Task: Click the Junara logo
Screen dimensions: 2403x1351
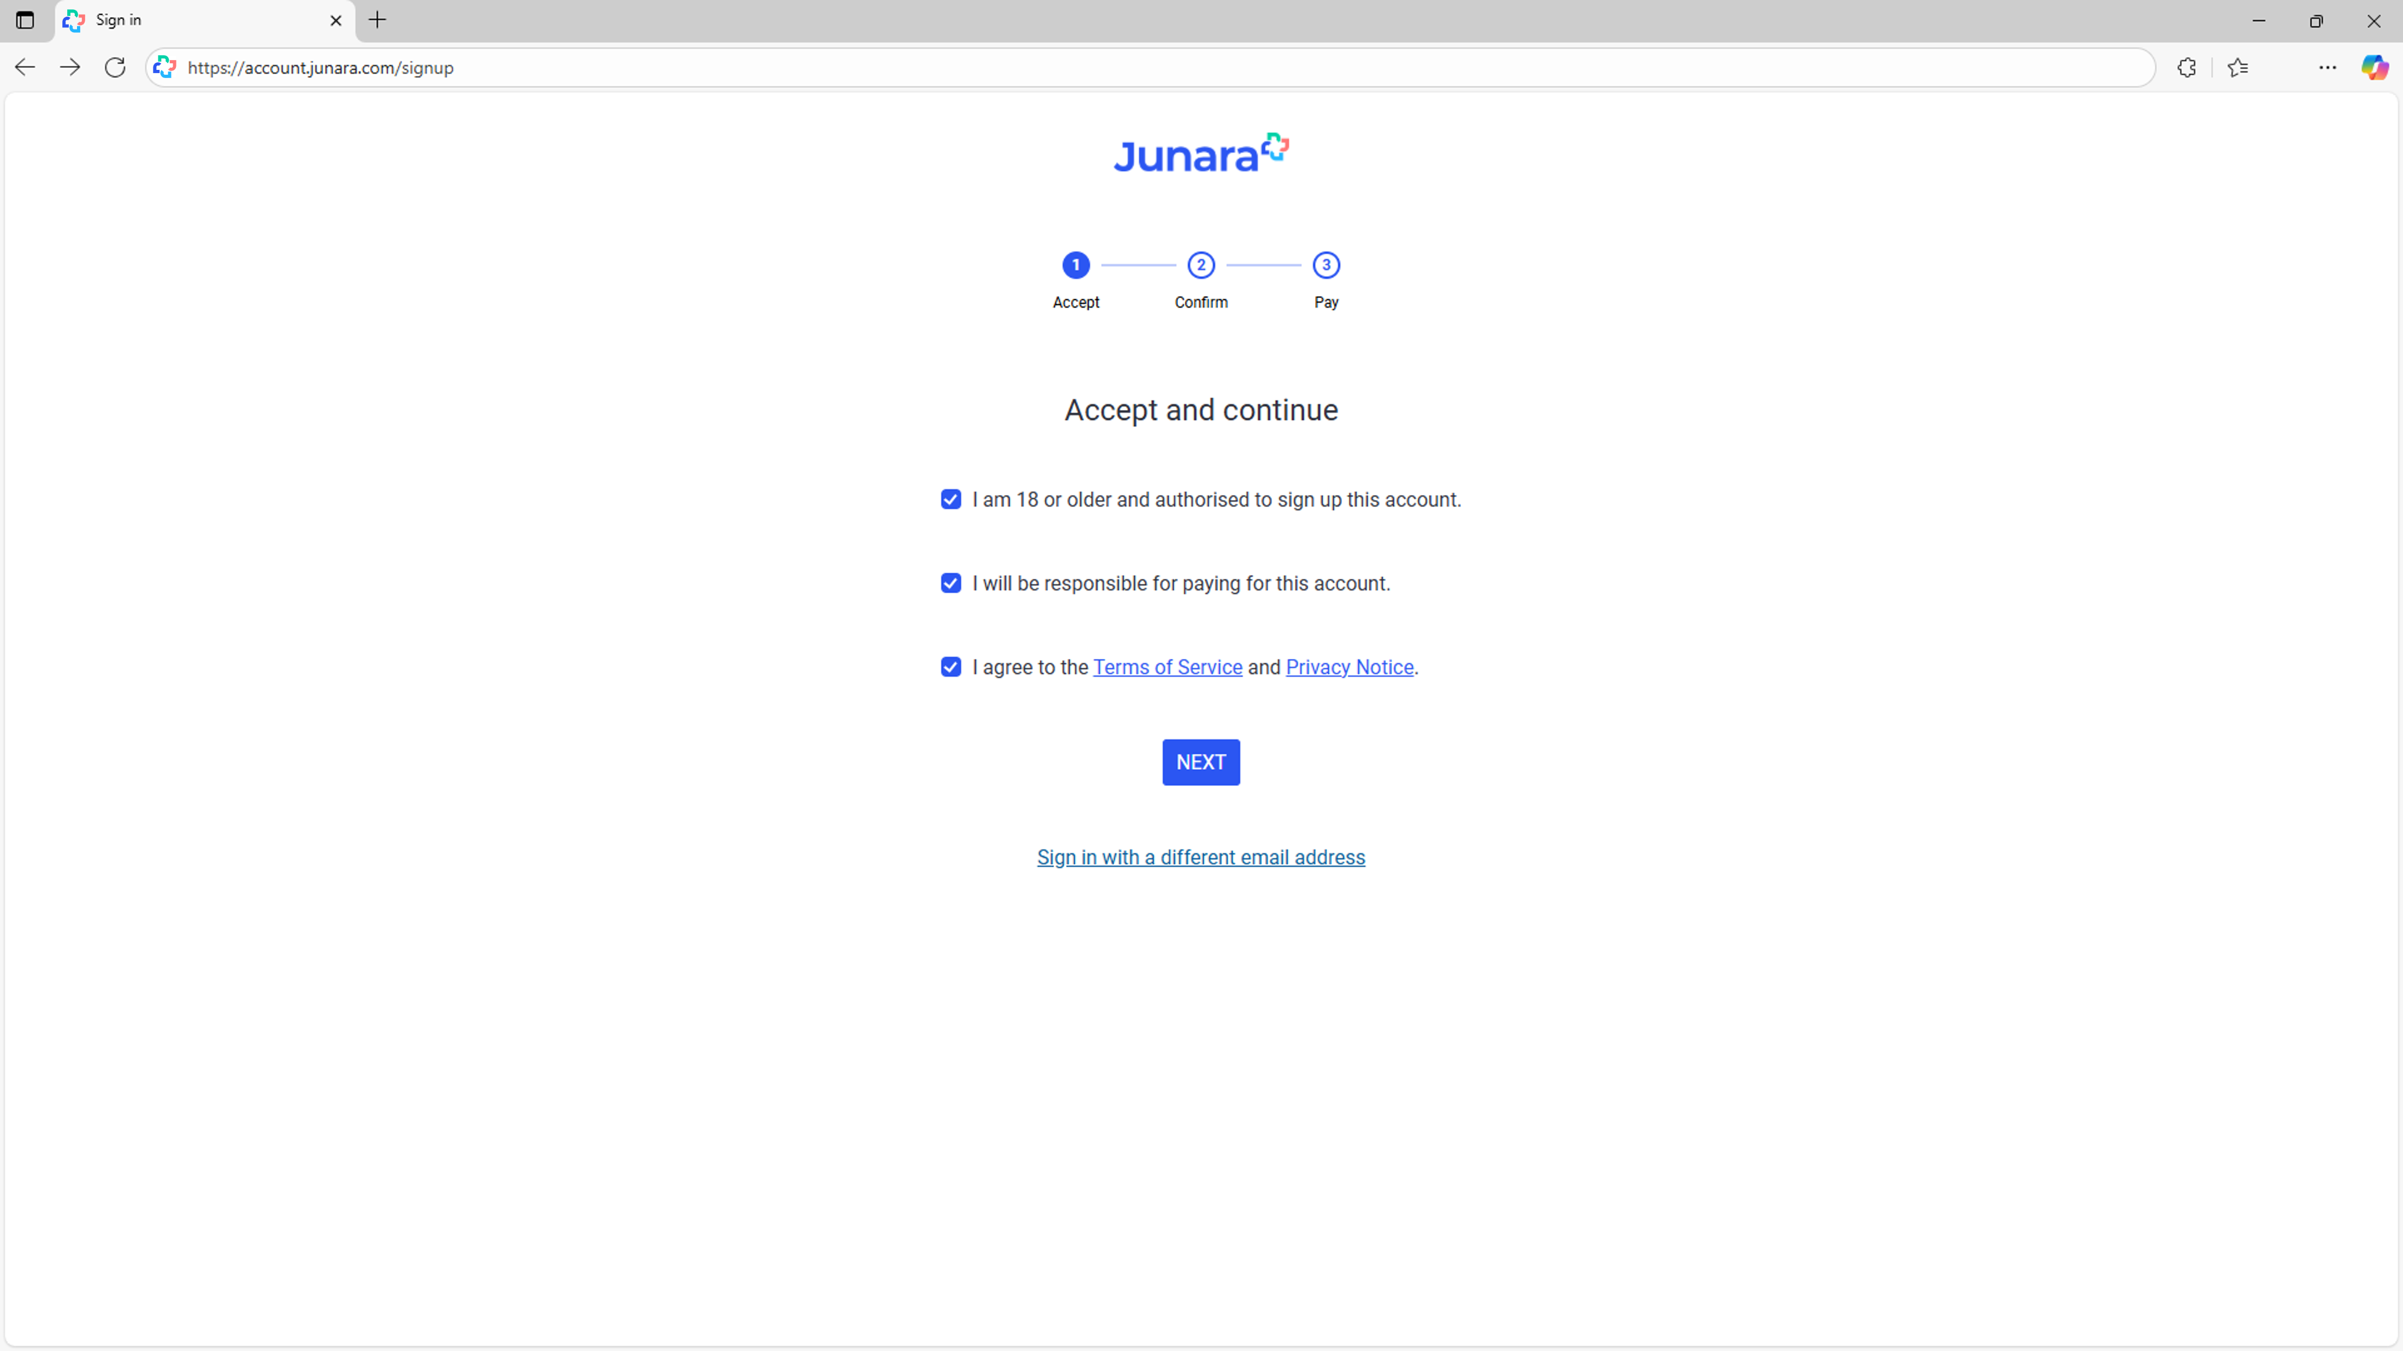Action: pos(1200,153)
